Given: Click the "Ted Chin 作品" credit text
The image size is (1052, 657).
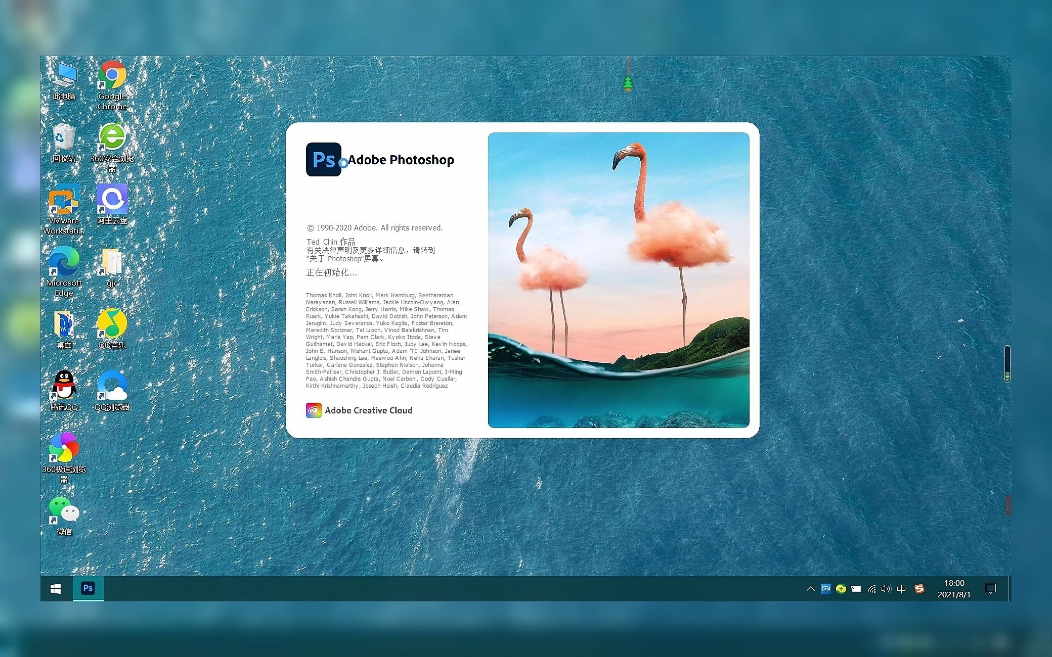Looking at the screenshot, I should click(331, 242).
